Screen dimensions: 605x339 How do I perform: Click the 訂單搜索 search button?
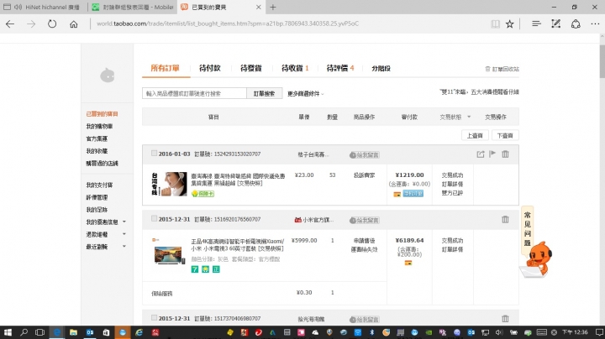265,94
